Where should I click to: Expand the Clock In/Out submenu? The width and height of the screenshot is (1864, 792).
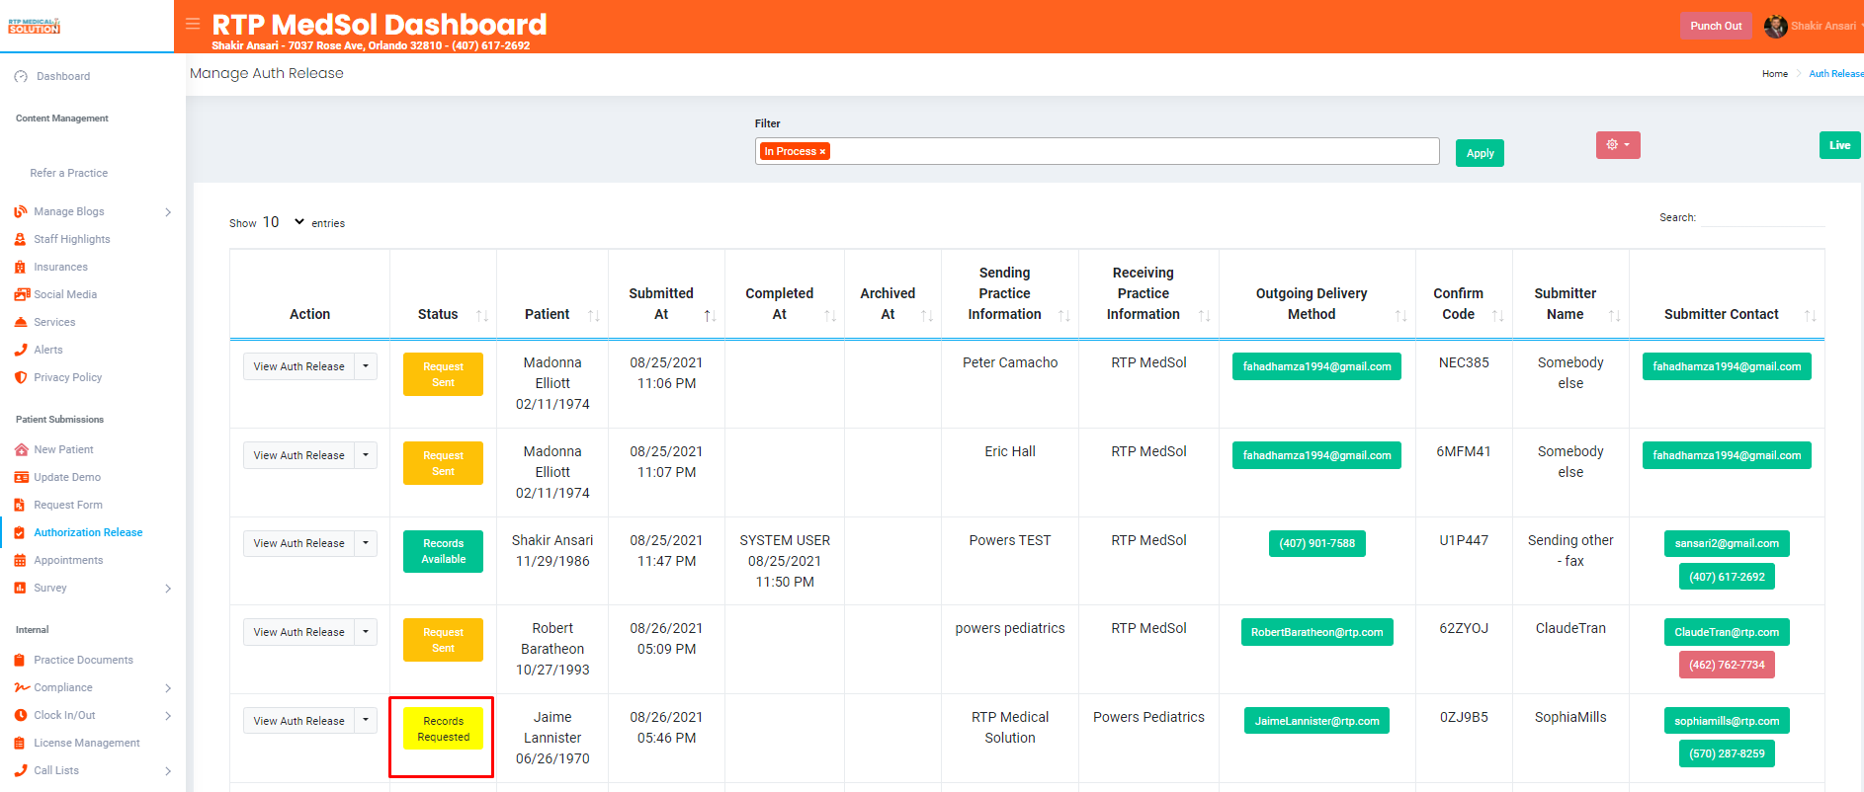coord(168,715)
